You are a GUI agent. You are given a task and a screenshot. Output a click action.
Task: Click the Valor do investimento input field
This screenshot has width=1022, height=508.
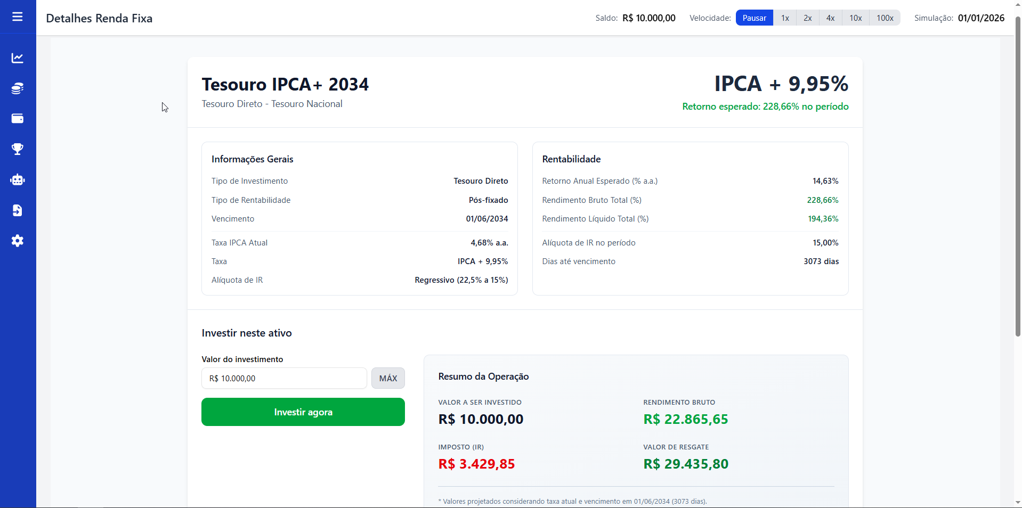284,378
